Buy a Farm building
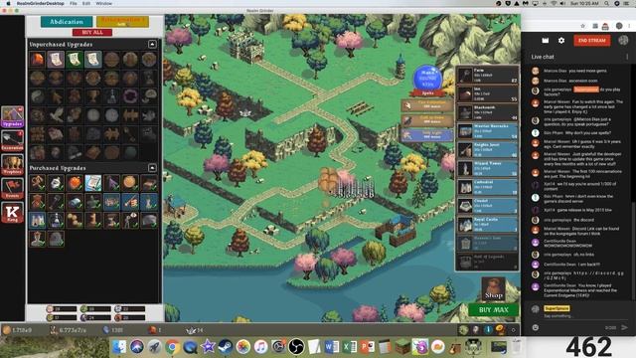The width and height of the screenshot is (636, 358). click(x=488, y=76)
